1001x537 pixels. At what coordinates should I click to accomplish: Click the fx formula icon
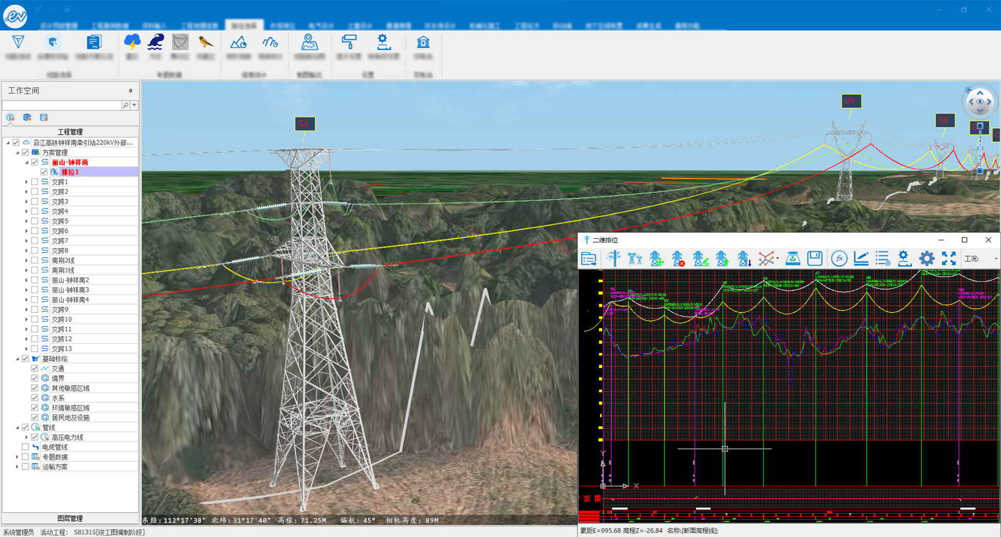tap(839, 258)
